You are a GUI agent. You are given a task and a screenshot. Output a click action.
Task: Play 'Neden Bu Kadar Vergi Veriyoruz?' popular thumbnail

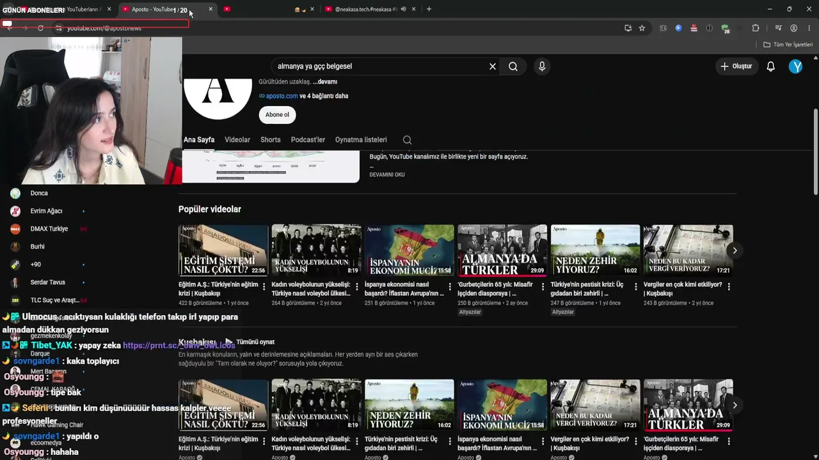point(688,250)
